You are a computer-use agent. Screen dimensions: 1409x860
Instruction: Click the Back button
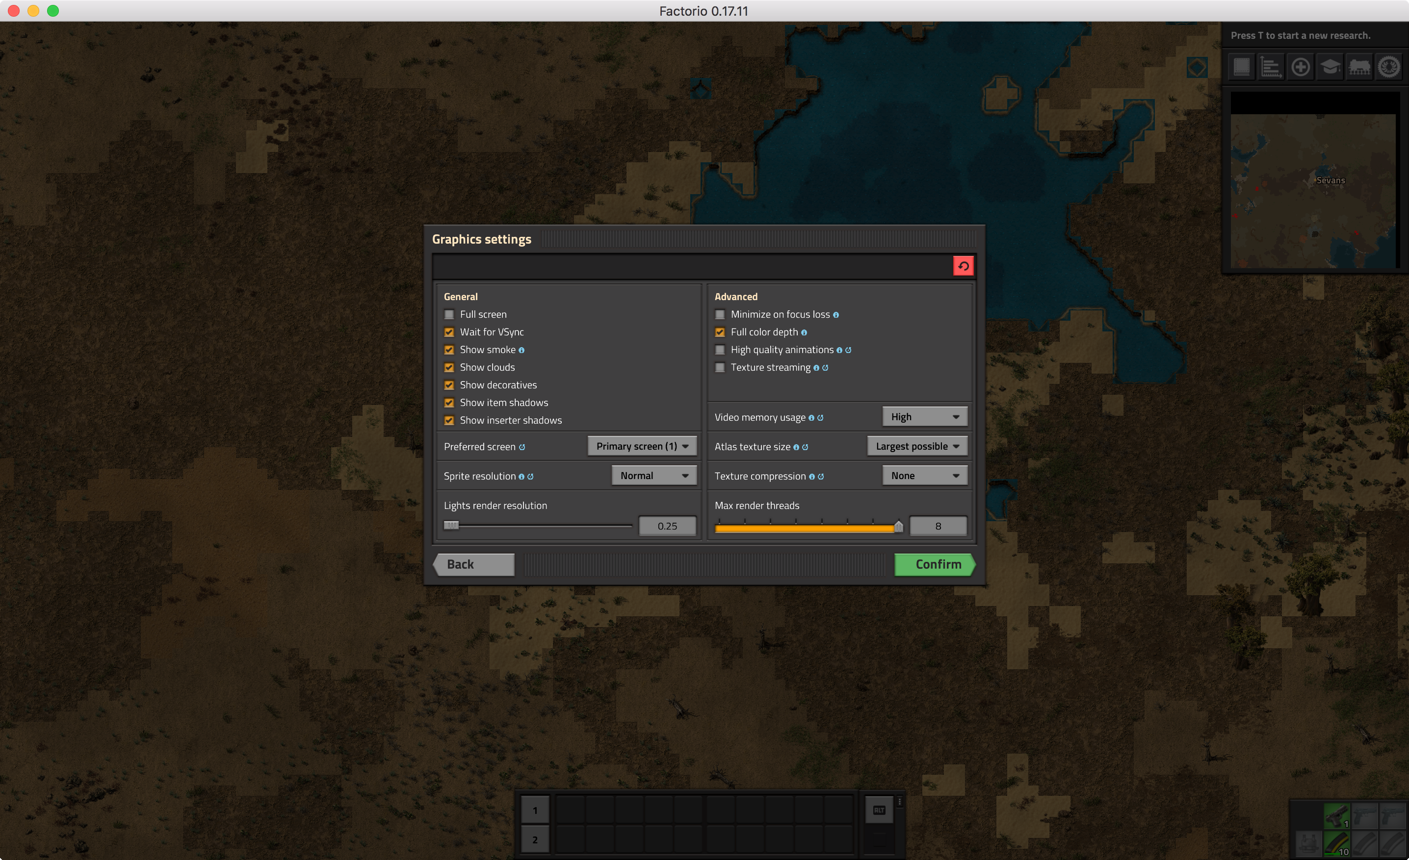click(473, 564)
